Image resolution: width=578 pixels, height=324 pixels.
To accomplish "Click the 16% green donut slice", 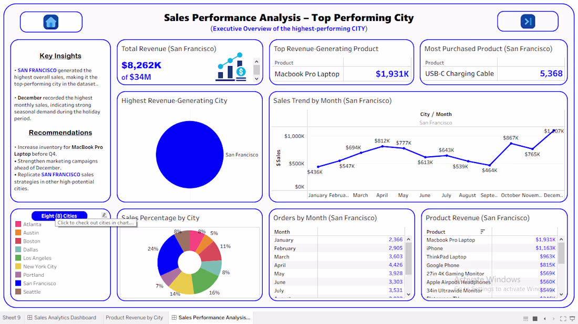I will click(x=205, y=282).
